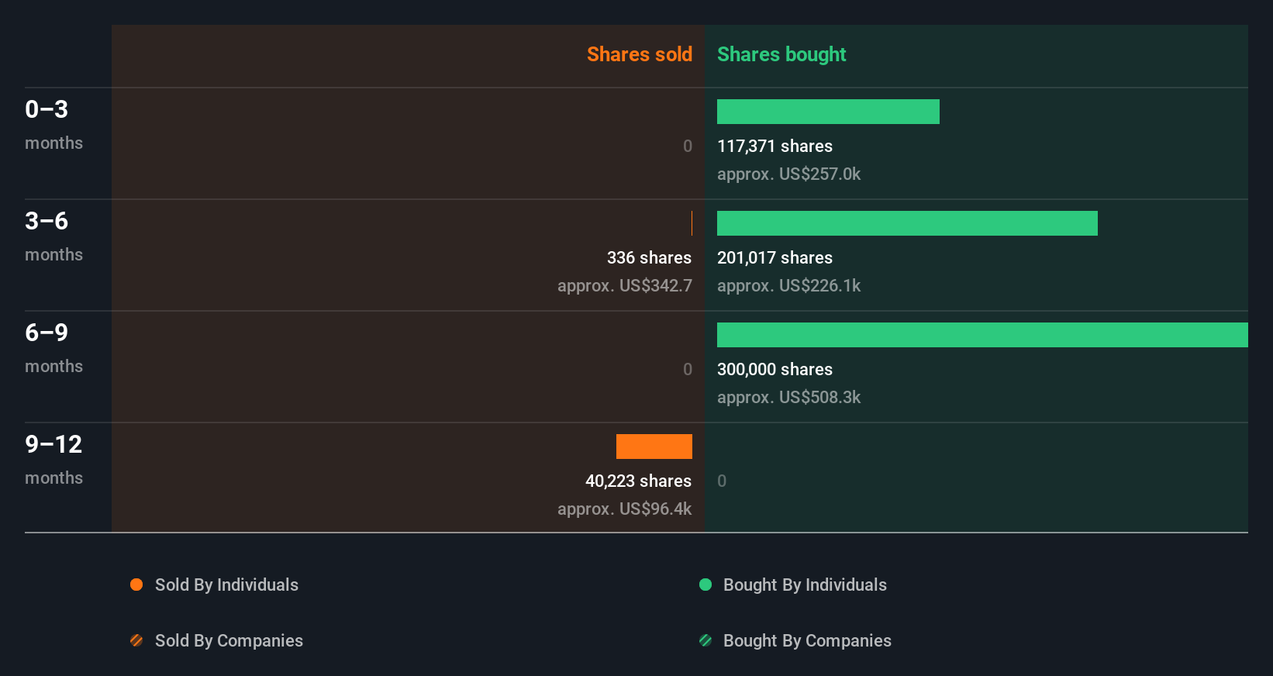
Task: Select the Bought By Individuals legend label
Action: (805, 585)
